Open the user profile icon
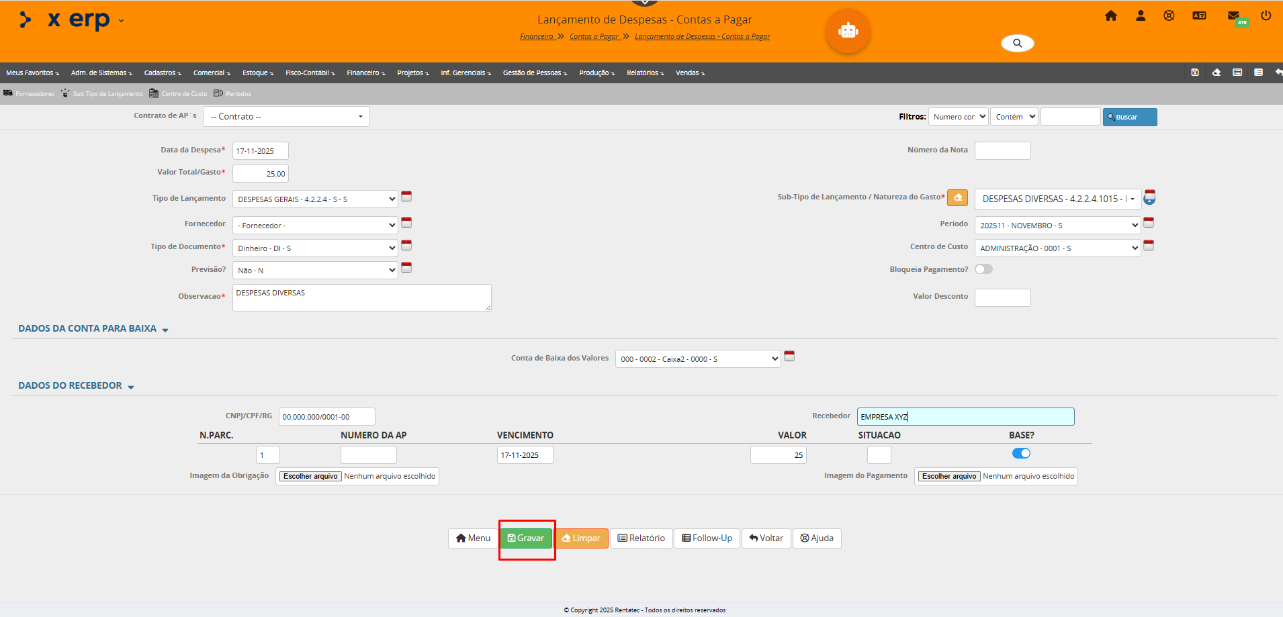 [x=1141, y=15]
